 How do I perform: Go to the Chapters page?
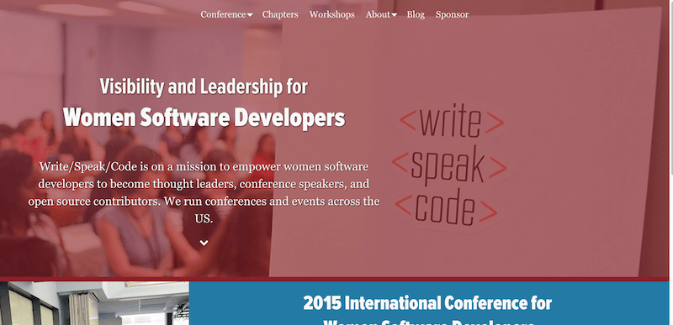point(280,14)
